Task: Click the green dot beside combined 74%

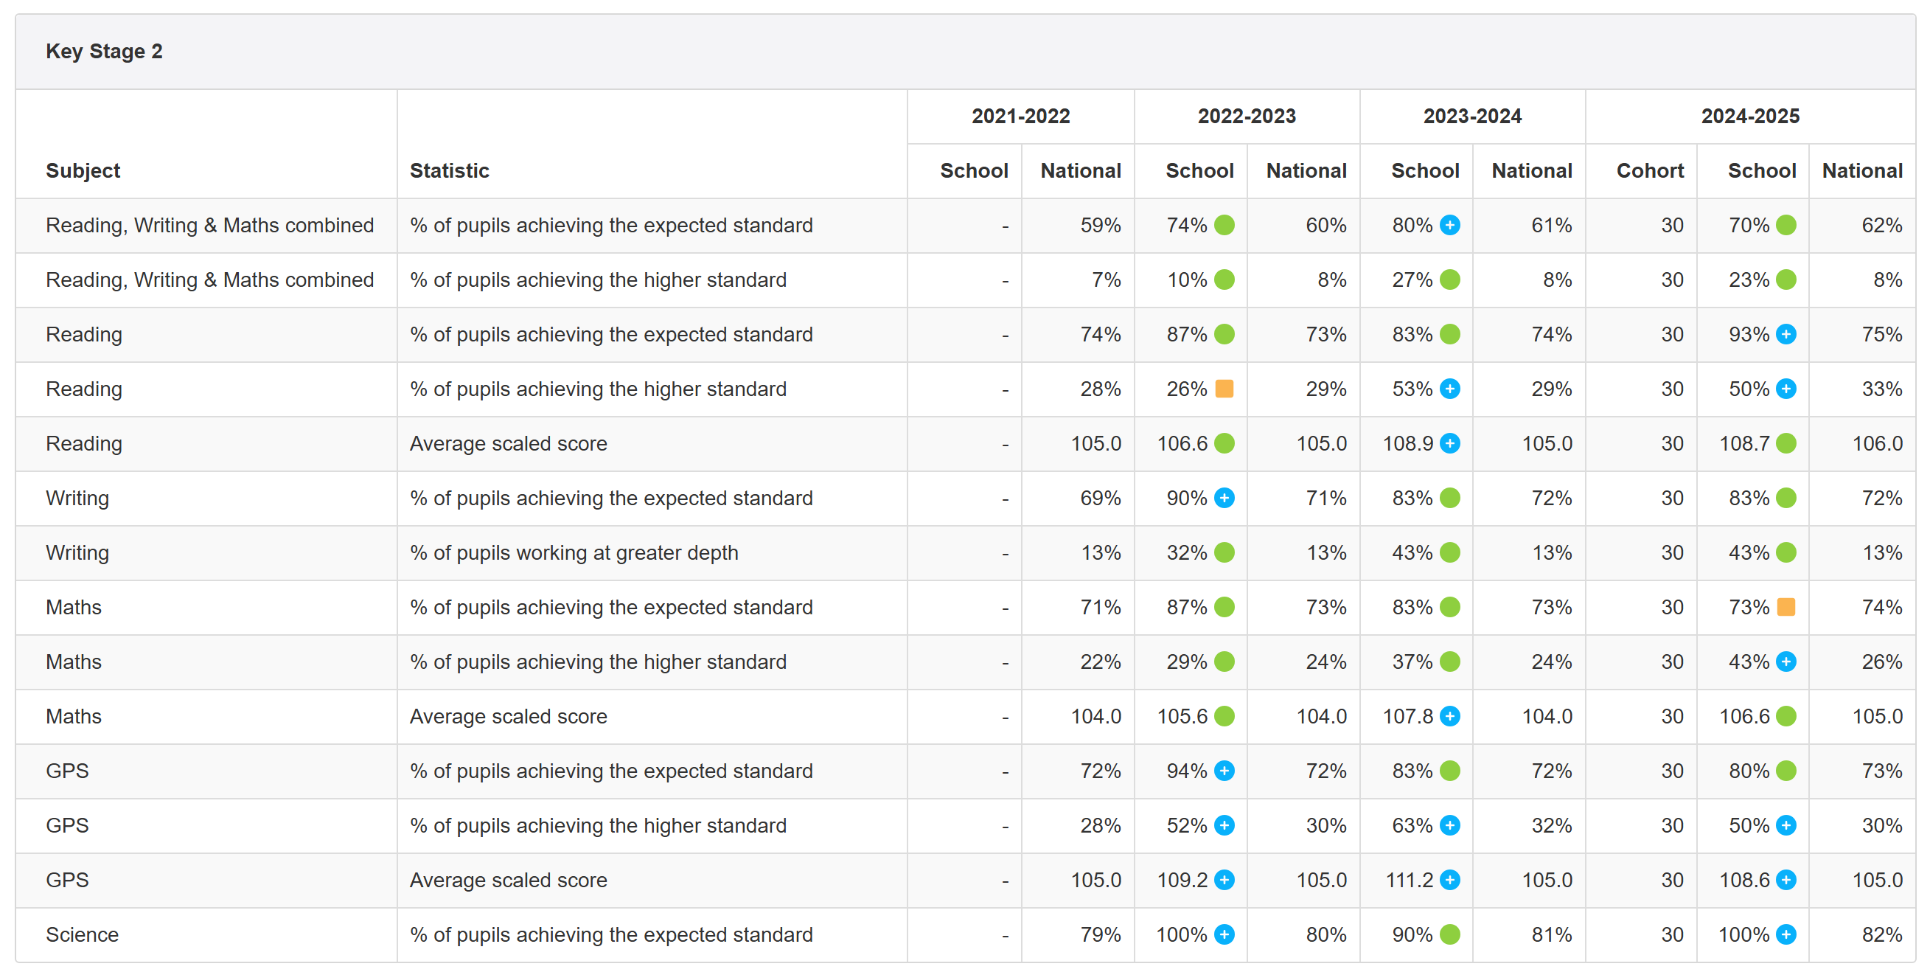Action: [x=1224, y=225]
